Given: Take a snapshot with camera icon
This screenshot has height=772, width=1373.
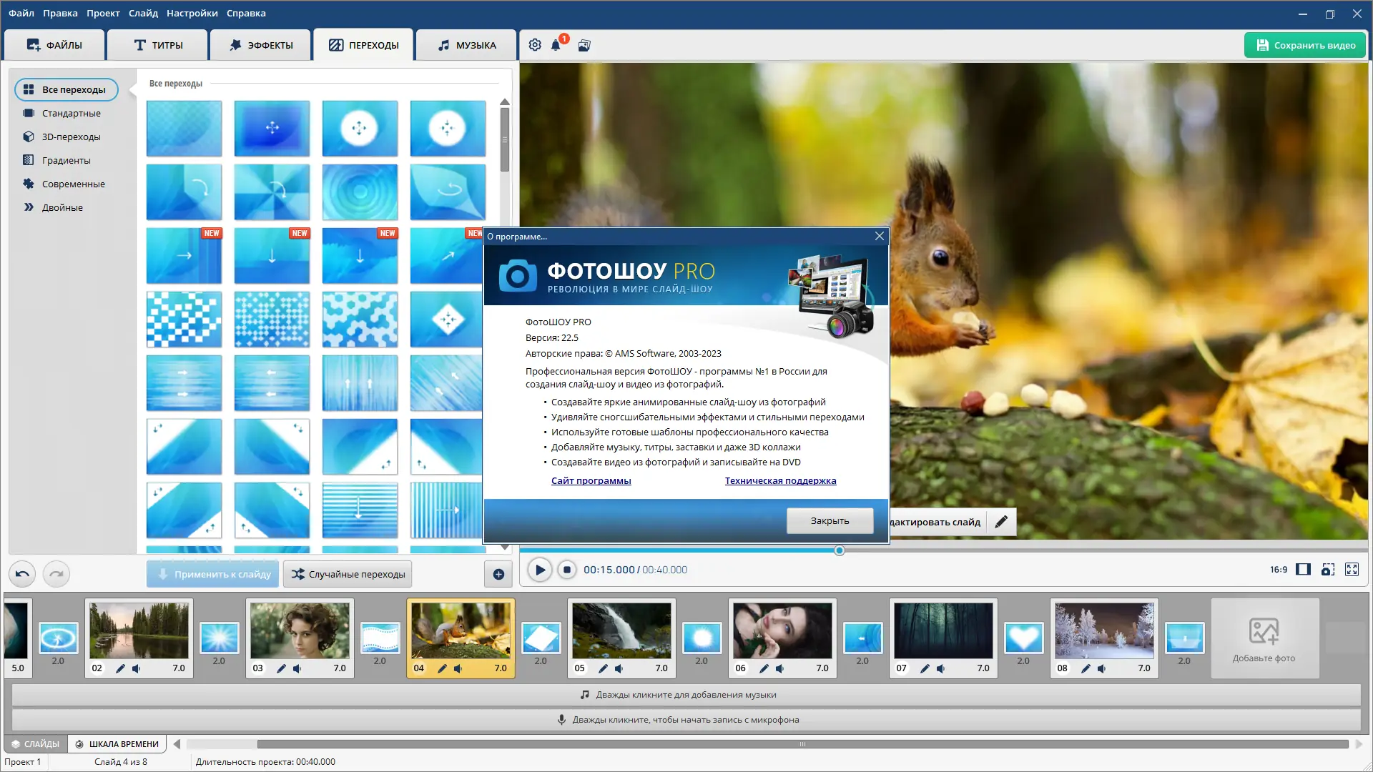Looking at the screenshot, I should pyautogui.click(x=1328, y=570).
